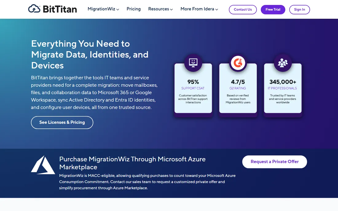
Task: Expand the More From Idera chevron
Action: click(x=217, y=10)
